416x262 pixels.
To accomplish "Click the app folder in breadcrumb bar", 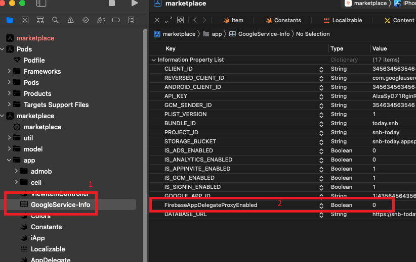I will pos(217,34).
